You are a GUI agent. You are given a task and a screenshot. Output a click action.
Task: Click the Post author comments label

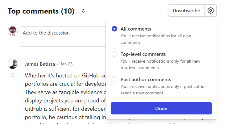[x=146, y=79]
